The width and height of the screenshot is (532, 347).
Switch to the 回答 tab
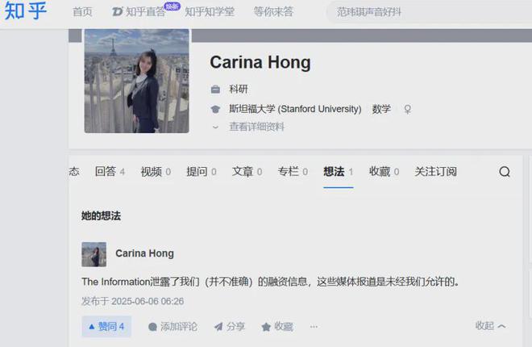(110, 172)
